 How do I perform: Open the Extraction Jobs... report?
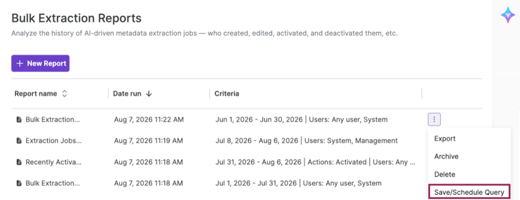[x=54, y=141]
